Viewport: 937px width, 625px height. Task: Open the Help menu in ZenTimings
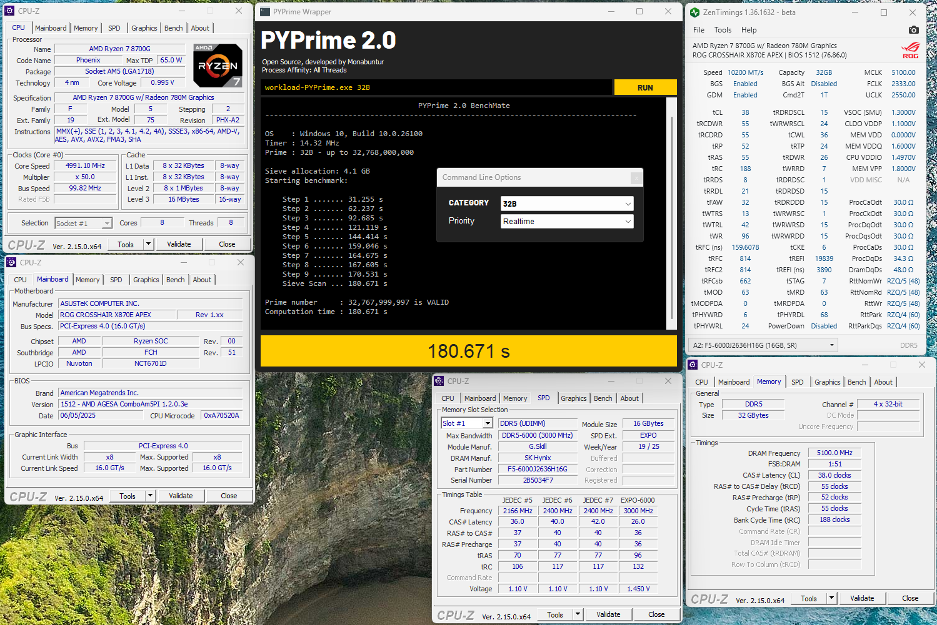749,30
